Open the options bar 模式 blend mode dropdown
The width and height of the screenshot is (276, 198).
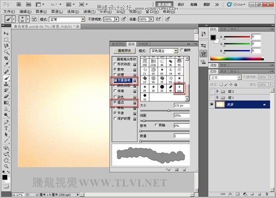[x=83, y=19]
